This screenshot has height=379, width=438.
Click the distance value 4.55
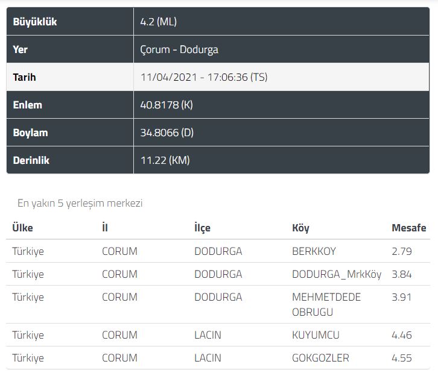click(401, 358)
